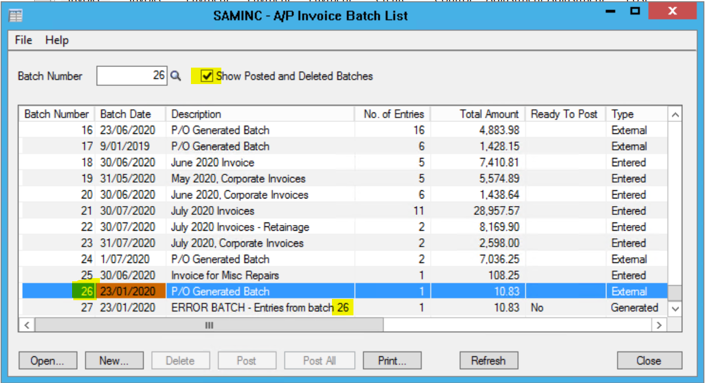
Task: Open the Help menu
Action: pos(57,40)
